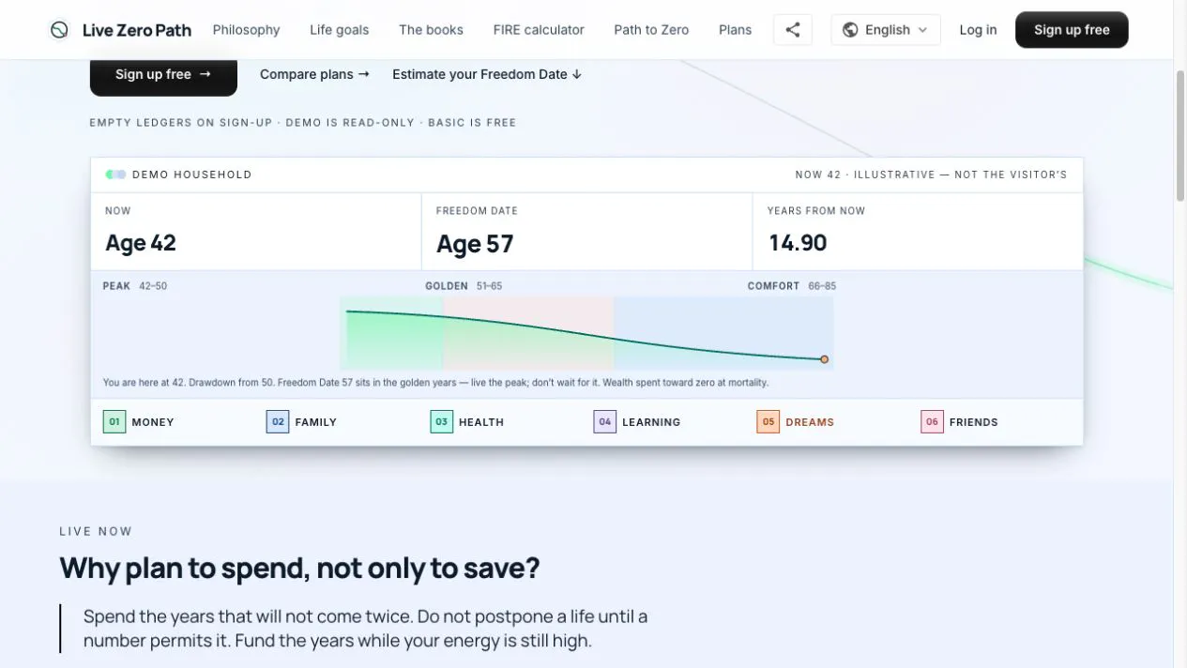Click the Demo Household label
1187x668 pixels.
coord(192,175)
